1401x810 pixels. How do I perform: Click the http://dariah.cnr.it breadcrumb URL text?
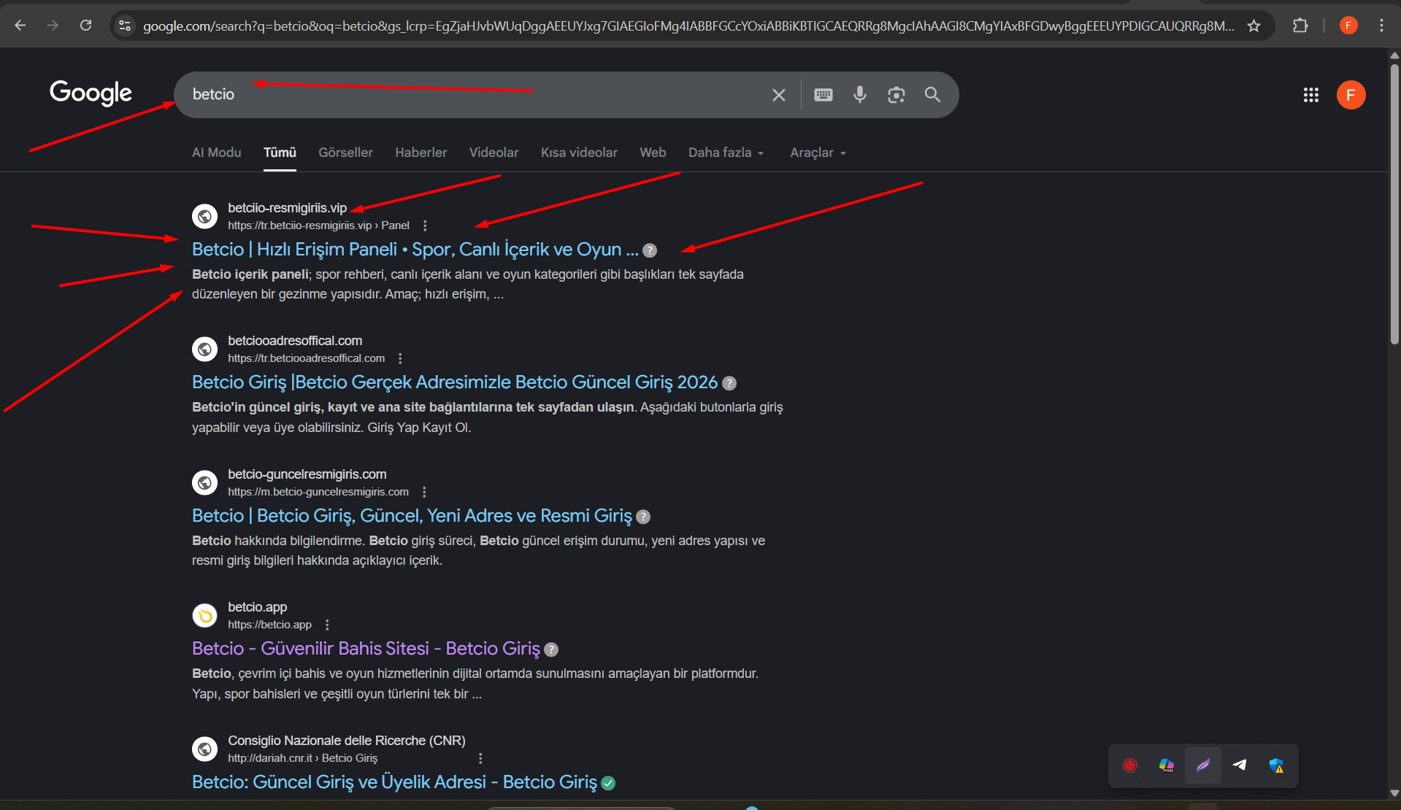302,758
